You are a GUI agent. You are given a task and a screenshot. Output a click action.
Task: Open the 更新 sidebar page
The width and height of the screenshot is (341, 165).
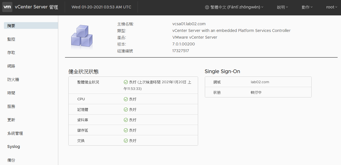click(11, 120)
